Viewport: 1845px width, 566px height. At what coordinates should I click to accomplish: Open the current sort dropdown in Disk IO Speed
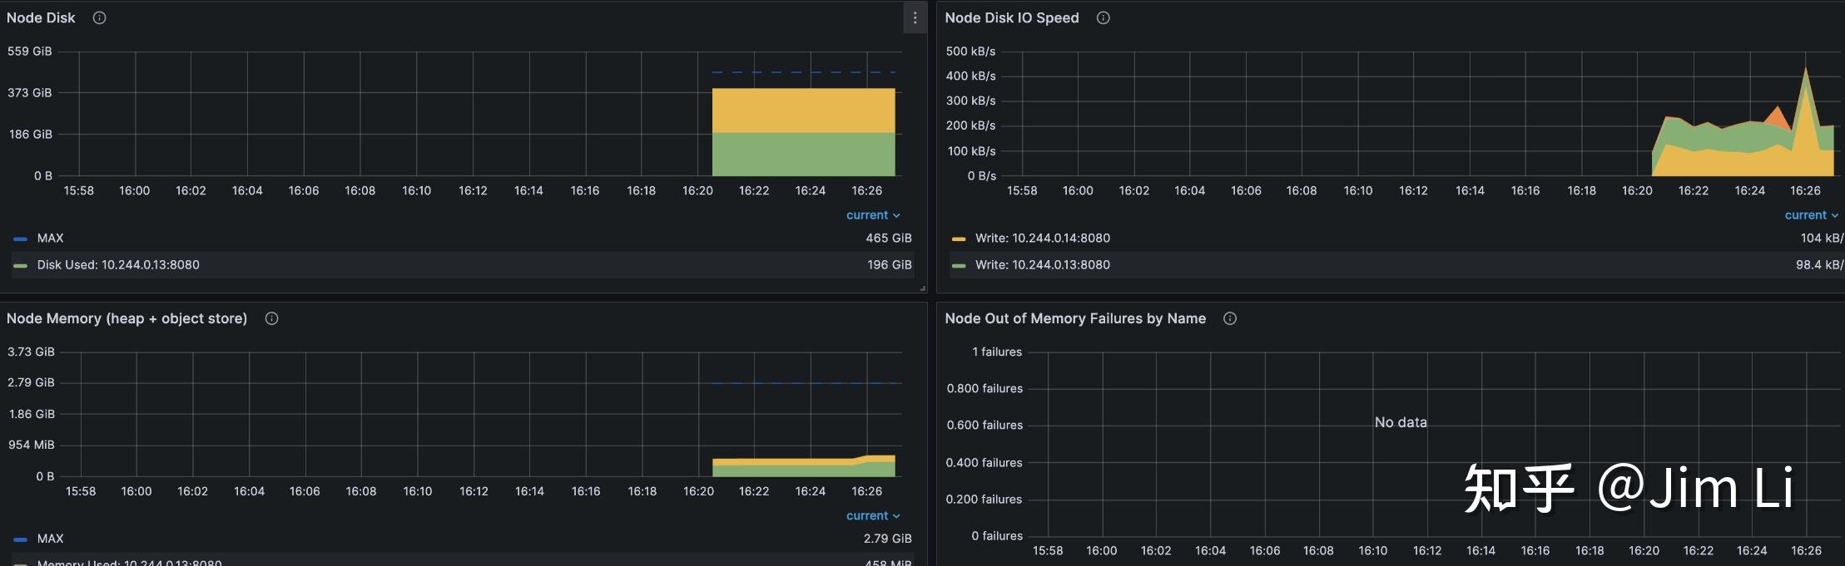pyautogui.click(x=1811, y=215)
